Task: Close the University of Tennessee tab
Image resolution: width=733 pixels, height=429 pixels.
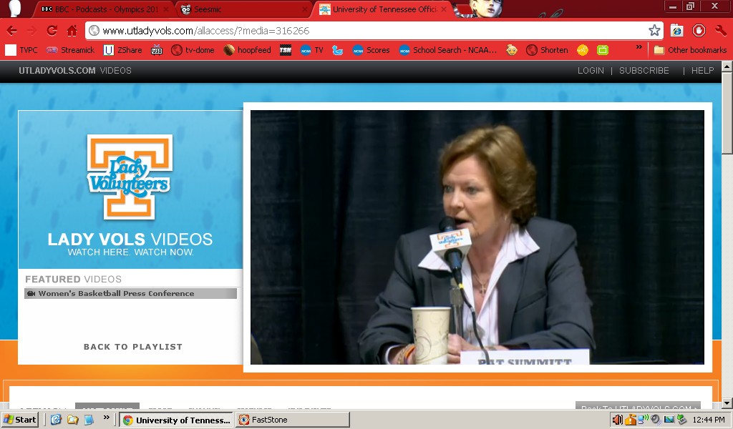Action: [444, 9]
